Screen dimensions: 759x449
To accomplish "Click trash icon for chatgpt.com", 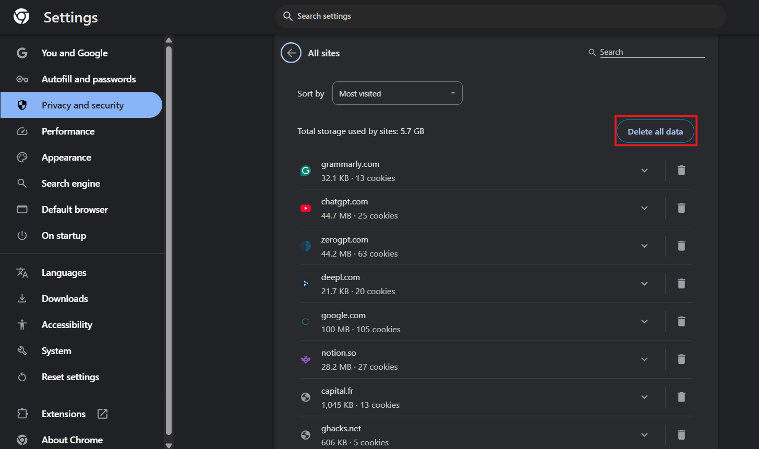I will click(x=681, y=208).
